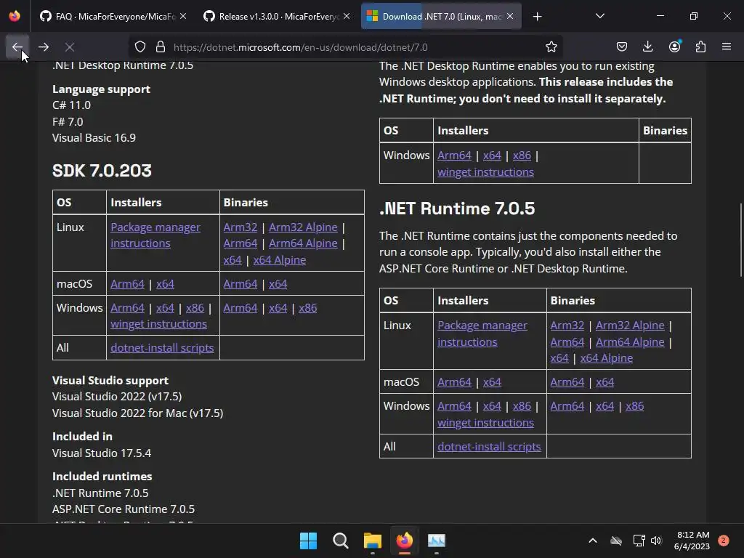Open a new tab with plus button
Viewport: 744px width, 558px height.
pos(537,17)
